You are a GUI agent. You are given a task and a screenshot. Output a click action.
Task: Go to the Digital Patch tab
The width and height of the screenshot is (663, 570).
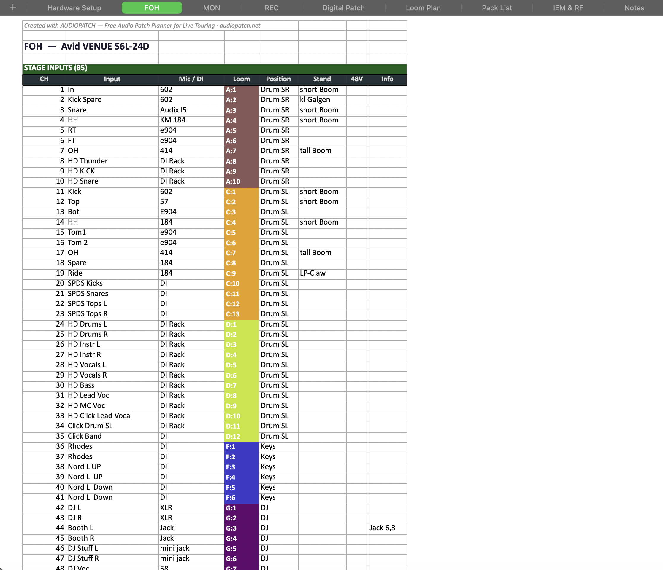point(343,8)
